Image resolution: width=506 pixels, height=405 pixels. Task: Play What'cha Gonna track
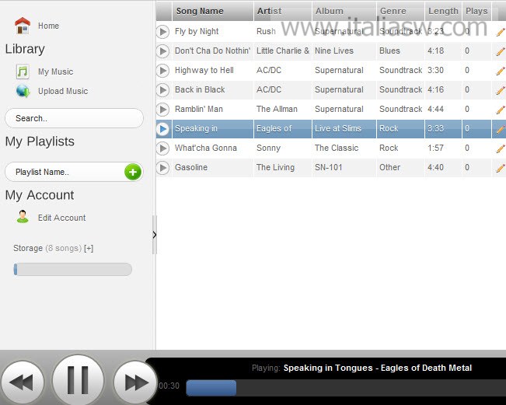[163, 148]
